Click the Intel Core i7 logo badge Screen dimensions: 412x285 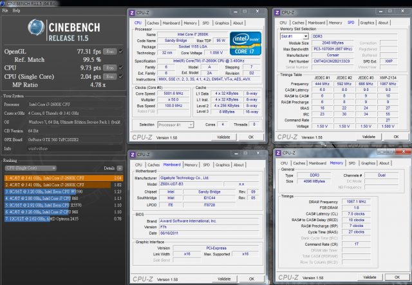[x=245, y=43]
